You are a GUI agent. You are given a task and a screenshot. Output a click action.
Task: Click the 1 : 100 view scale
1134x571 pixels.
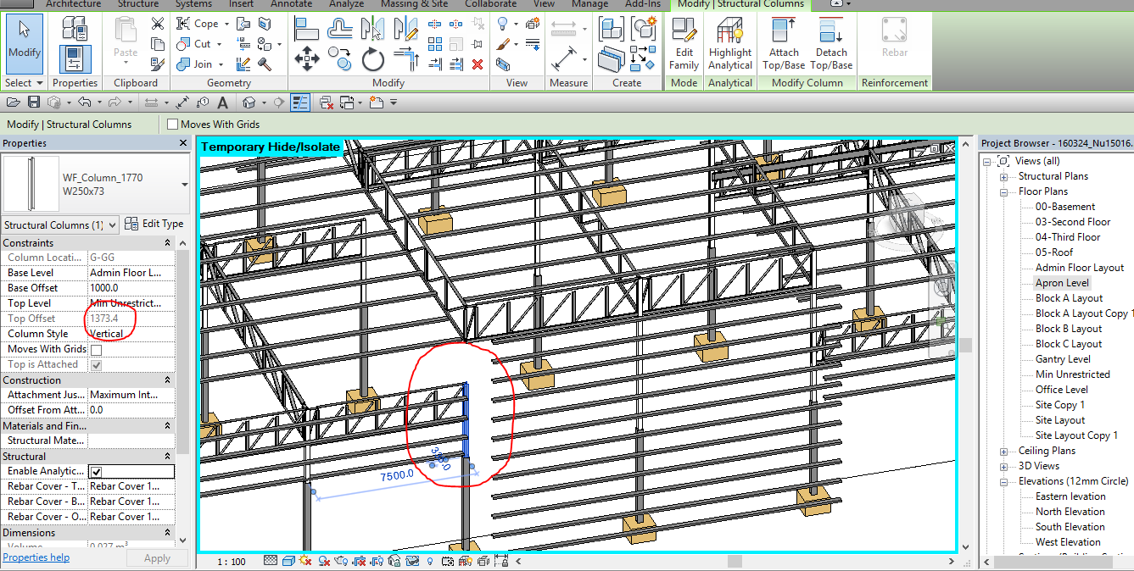pyautogui.click(x=232, y=562)
